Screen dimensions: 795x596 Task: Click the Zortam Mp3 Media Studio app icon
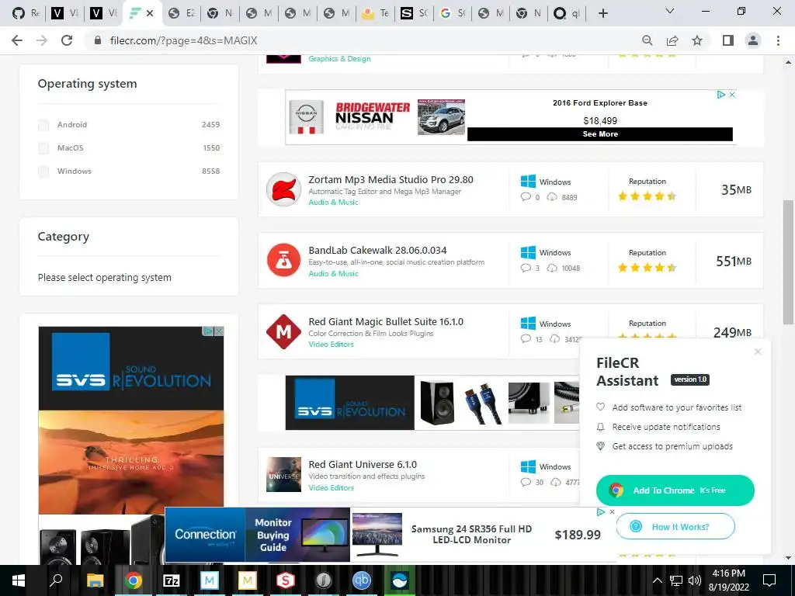[x=283, y=189]
